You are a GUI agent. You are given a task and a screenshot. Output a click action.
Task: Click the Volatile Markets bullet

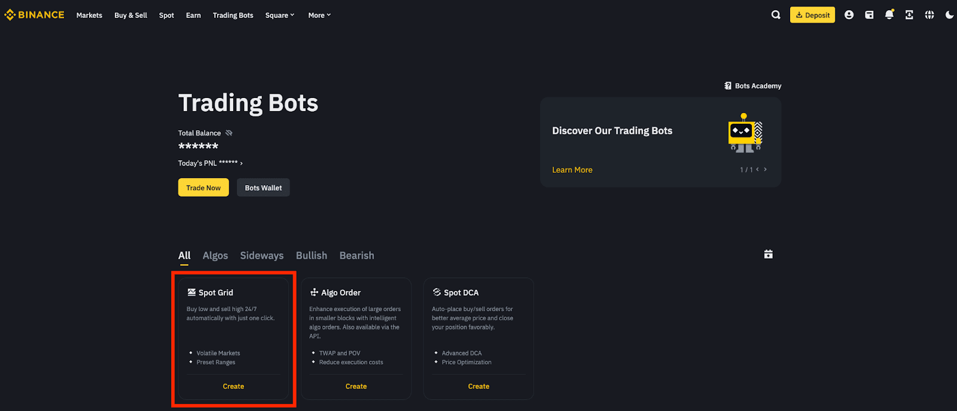point(218,354)
